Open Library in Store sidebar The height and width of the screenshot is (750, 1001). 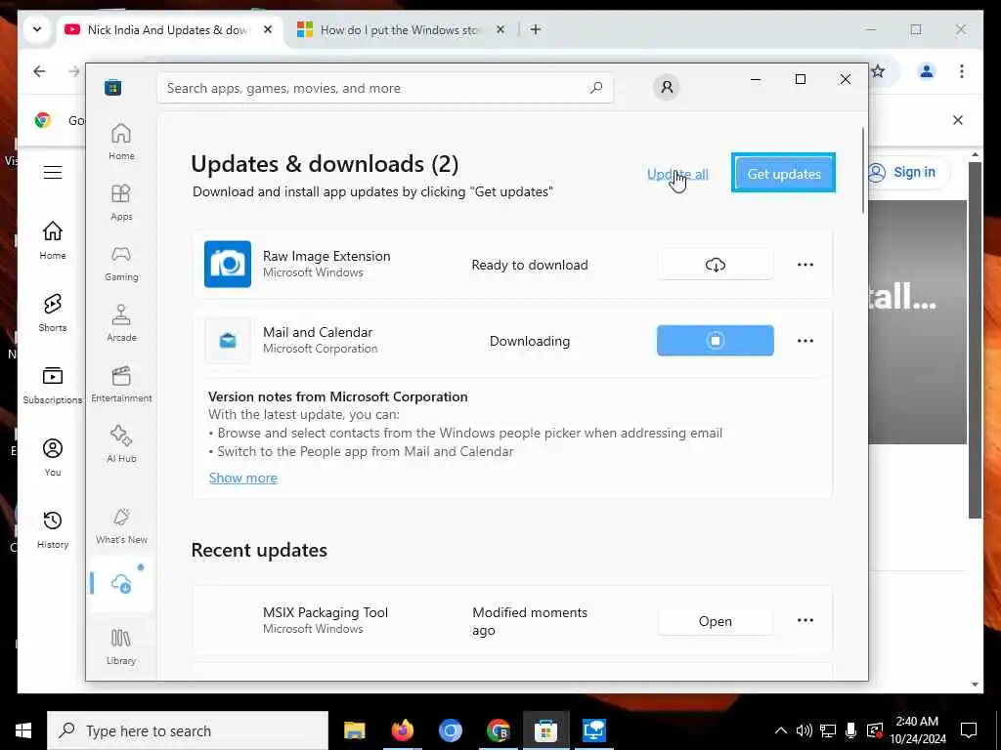(121, 646)
